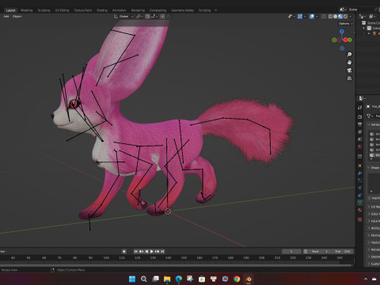
Task: Click the zoom view magnifier icon
Action: (x=349, y=55)
